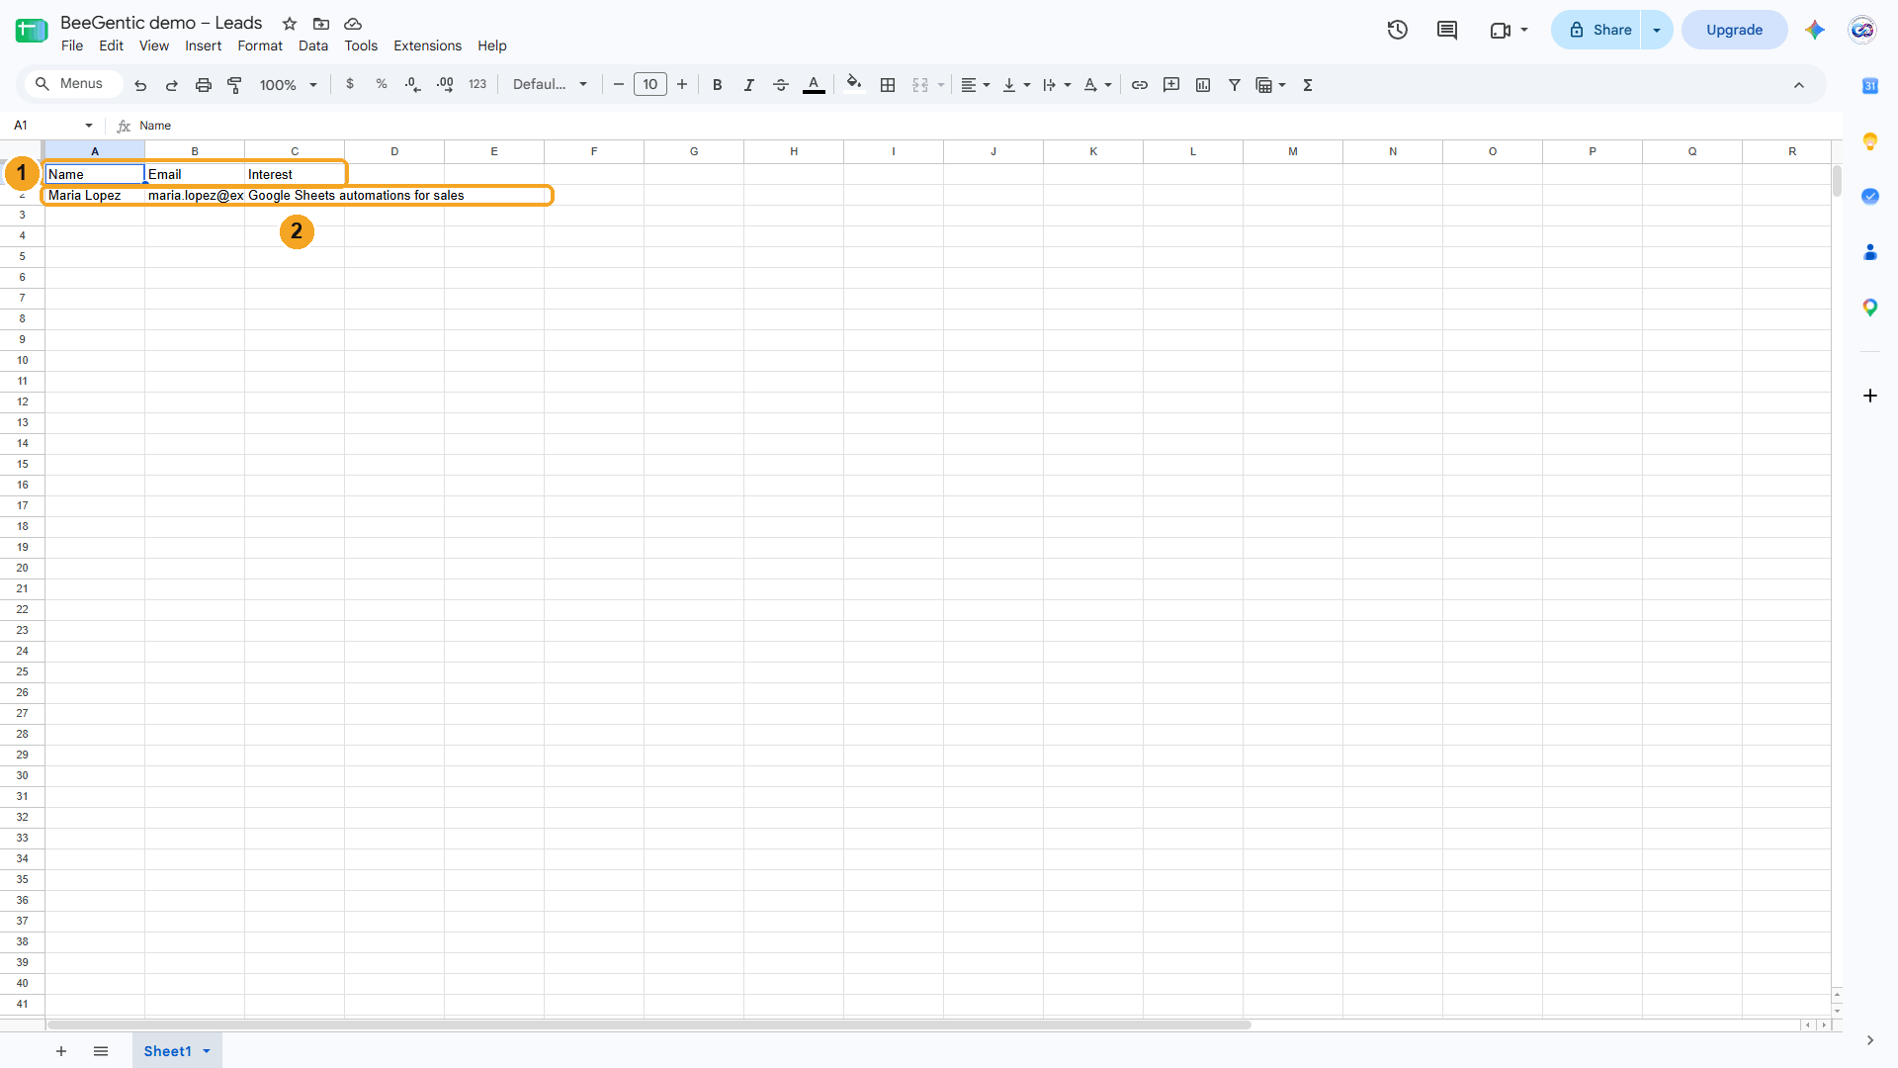
Task: Activate the paint format roller
Action: point(235,85)
